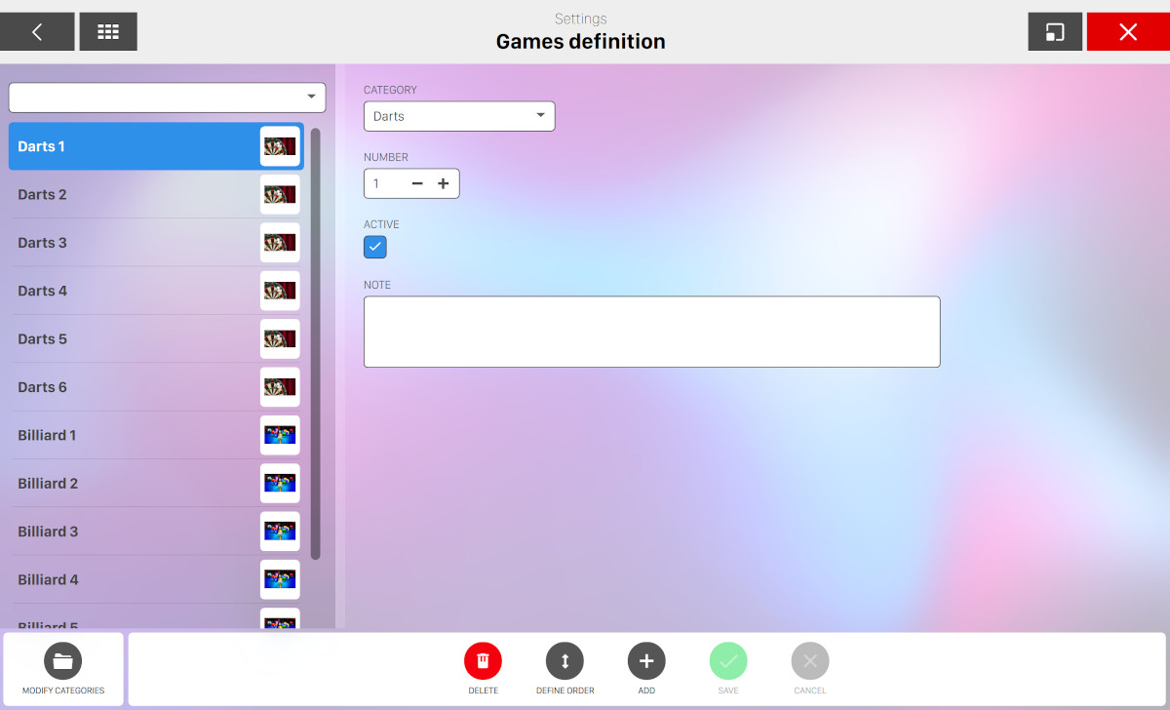Click inside the Note text area
The image size is (1170, 710).
651,332
